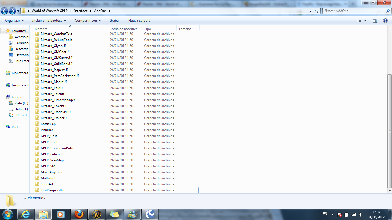Click the Grabar button
Screen dimensions: 392x220
tap(115, 21)
